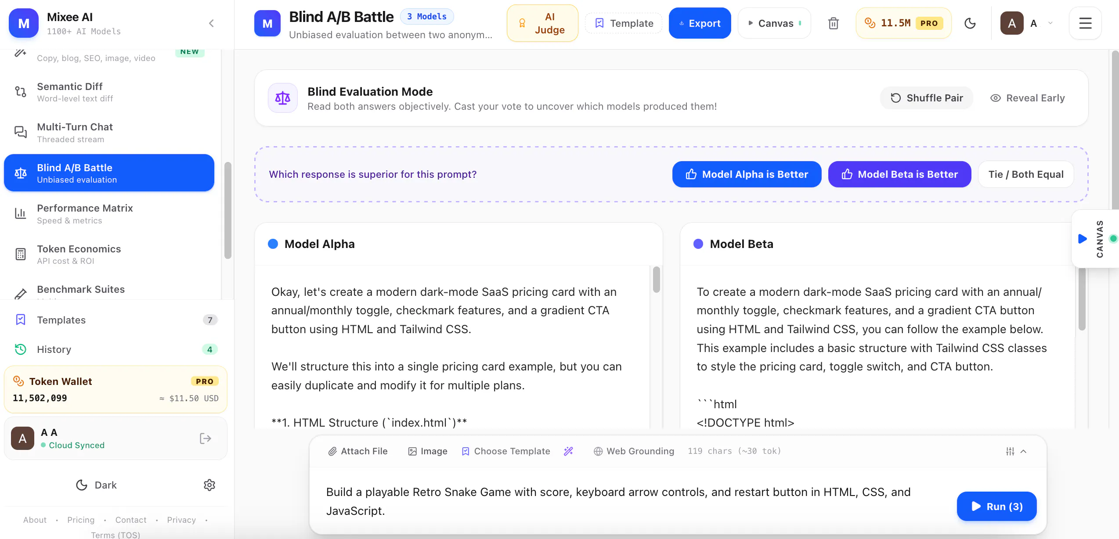Screen dimensions: 1119x539
Task: Open Templates list in sidebar
Action: tap(116, 320)
